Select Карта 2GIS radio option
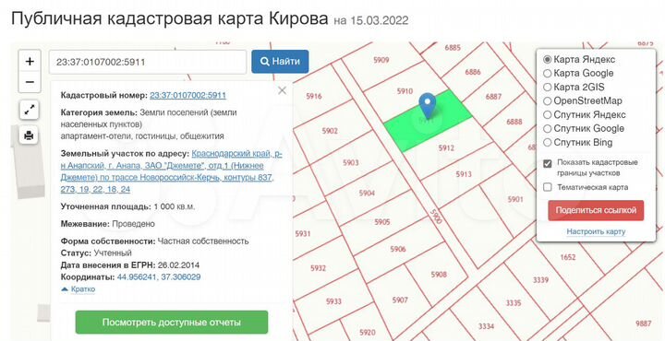This screenshot has height=341, width=665. [547, 88]
